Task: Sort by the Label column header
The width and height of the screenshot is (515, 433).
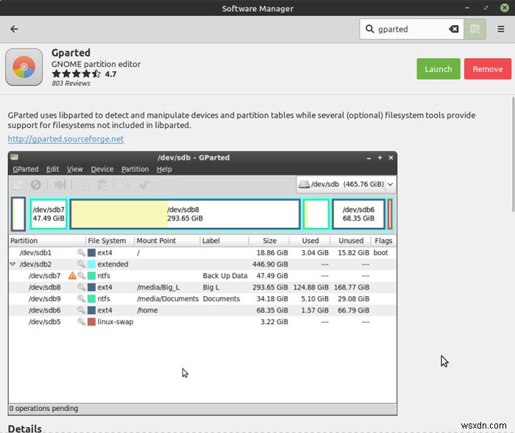Action: [x=224, y=240]
